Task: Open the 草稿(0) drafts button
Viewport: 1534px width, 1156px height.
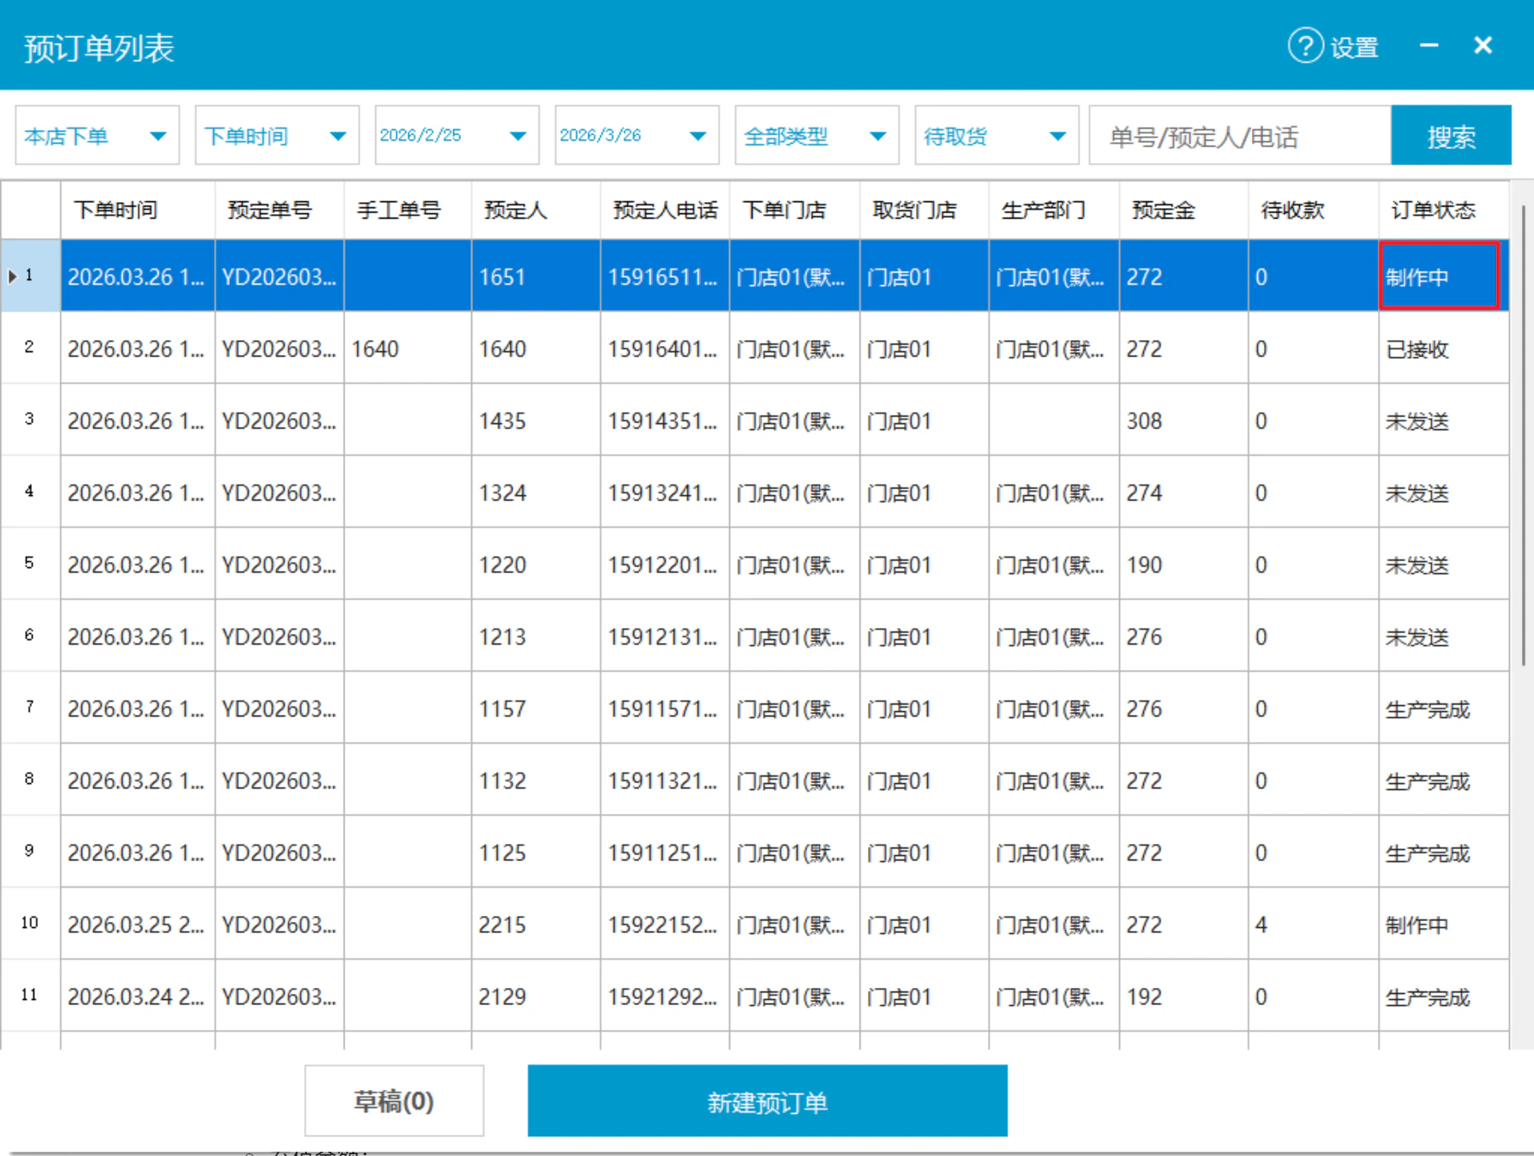Action: pos(394,1101)
